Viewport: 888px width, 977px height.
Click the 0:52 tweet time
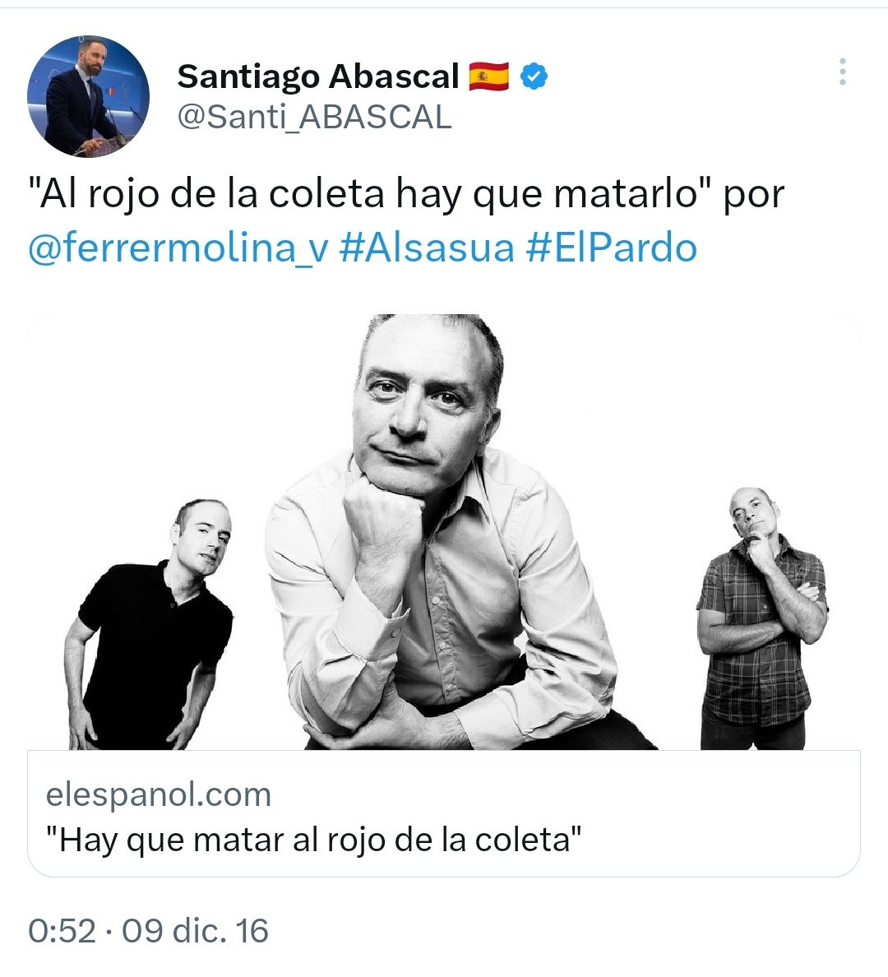coord(62,931)
